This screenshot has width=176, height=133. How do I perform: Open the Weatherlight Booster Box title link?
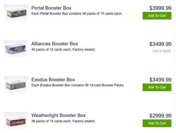coord(58,115)
